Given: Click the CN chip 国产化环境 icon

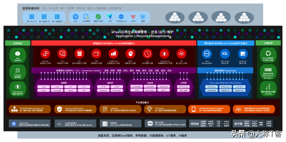Looking at the screenshot, I should 150,124.
